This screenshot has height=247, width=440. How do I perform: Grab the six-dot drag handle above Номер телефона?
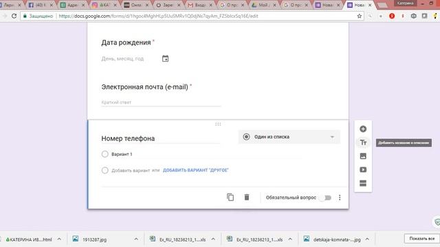[218, 124]
